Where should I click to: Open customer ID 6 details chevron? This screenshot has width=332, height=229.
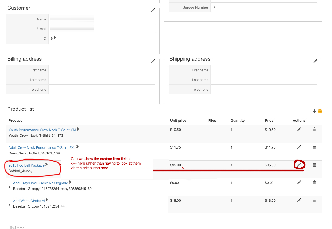click(x=55, y=38)
